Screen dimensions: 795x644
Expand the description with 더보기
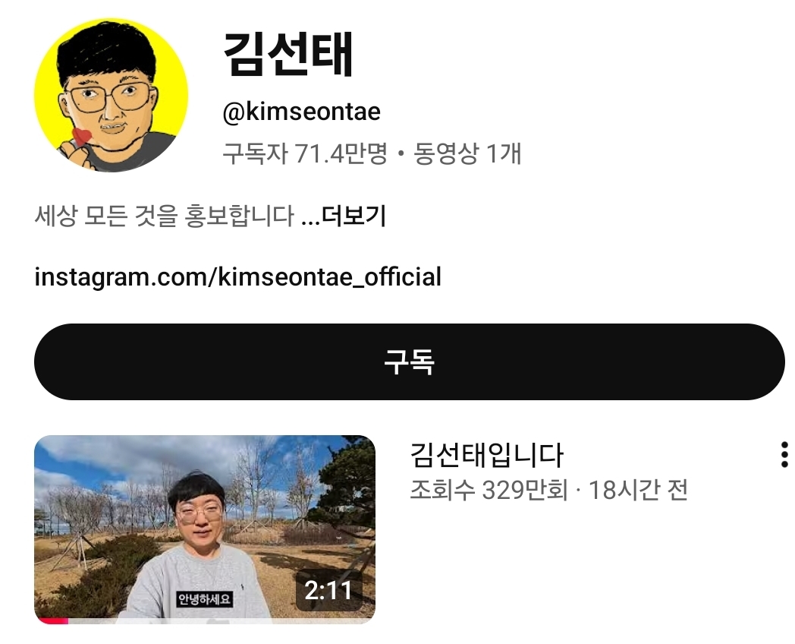click(x=354, y=216)
